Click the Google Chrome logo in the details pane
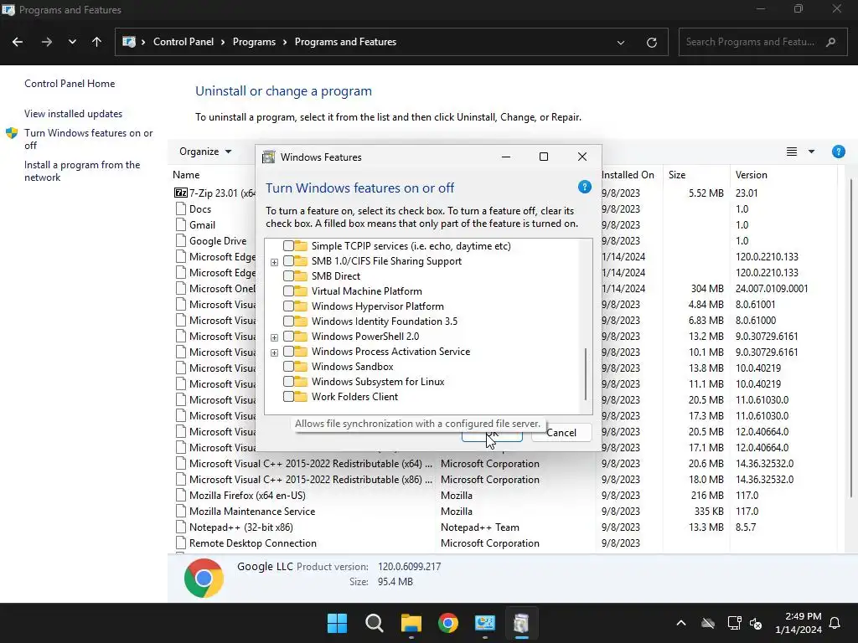Screen dimensions: 858x643 204,578
